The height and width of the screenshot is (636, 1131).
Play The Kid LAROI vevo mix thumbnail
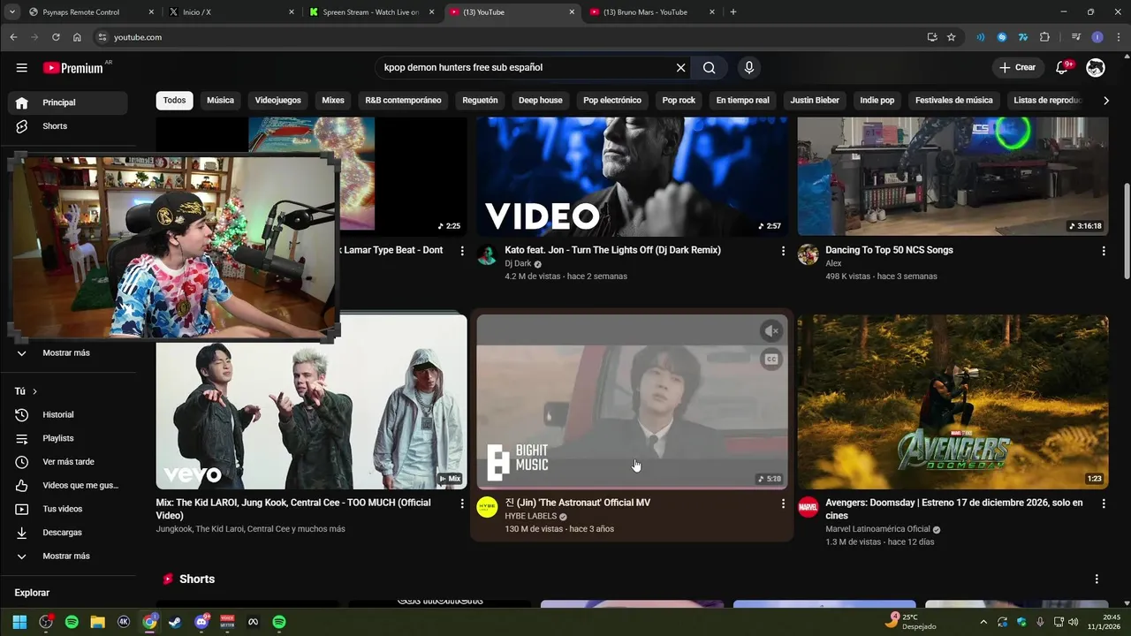[312, 402]
